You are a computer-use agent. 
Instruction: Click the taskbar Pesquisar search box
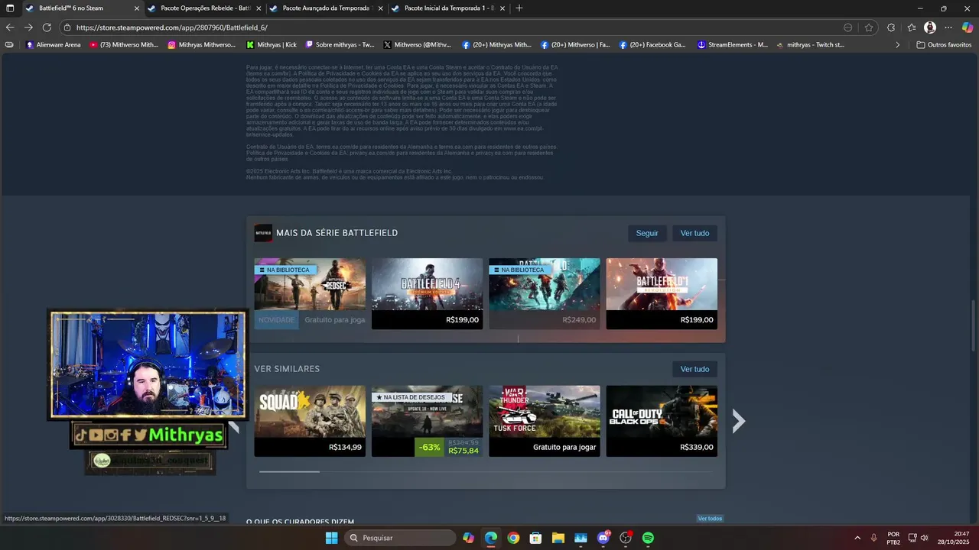point(401,538)
